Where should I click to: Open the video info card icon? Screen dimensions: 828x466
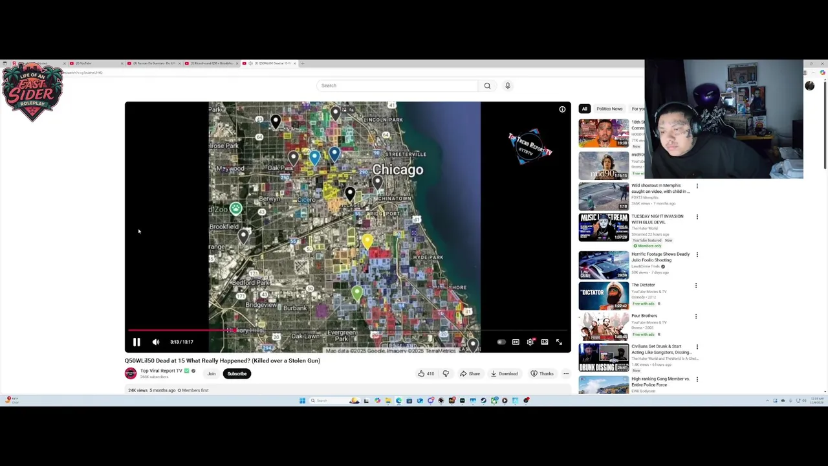pyautogui.click(x=562, y=109)
